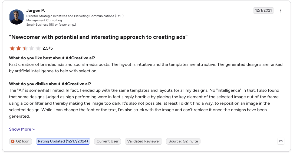Open the review title about Newcomer with potential
This screenshot has height=153, width=293.
coord(98,37)
